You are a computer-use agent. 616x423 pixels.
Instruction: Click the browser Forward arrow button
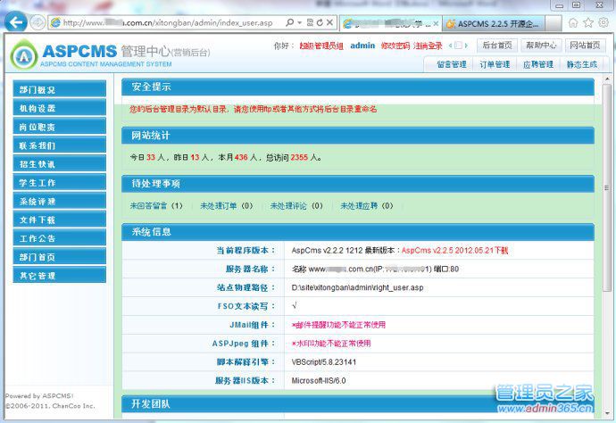click(x=37, y=23)
